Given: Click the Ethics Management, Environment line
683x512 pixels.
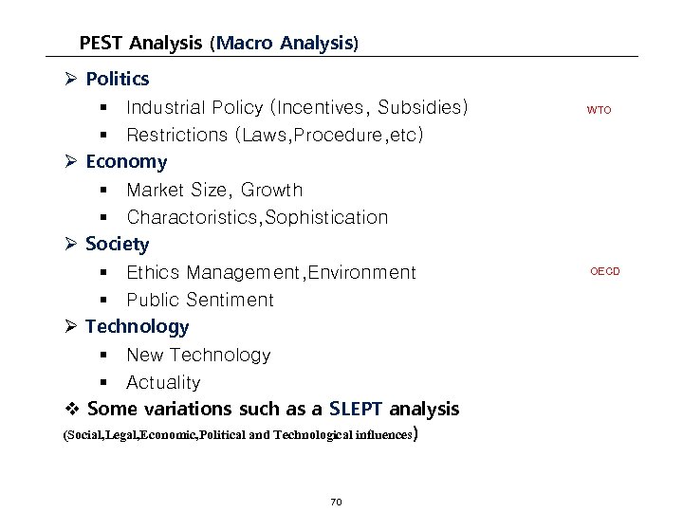Looking at the screenshot, I should click(270, 273).
